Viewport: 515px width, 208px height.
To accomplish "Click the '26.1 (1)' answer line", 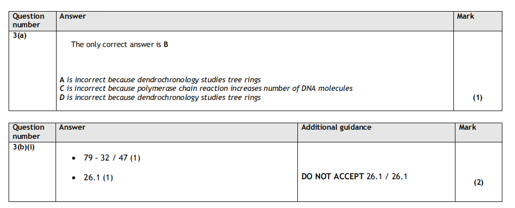I will click(98, 177).
